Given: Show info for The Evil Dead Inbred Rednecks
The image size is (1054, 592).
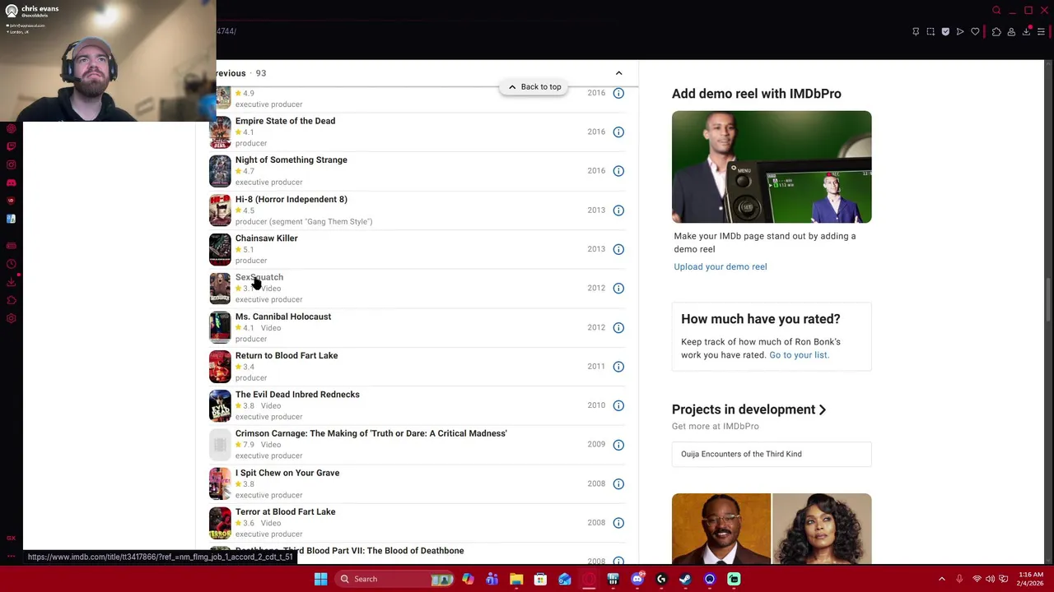Looking at the screenshot, I should [x=618, y=405].
